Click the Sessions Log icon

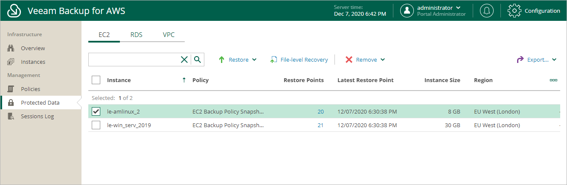coord(11,117)
